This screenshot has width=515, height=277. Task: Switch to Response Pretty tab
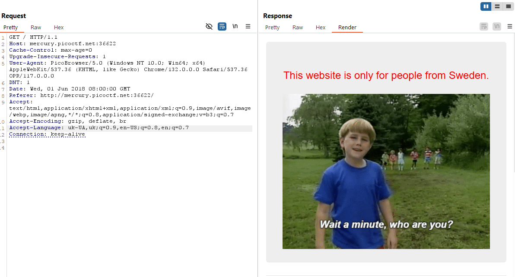pyautogui.click(x=272, y=28)
